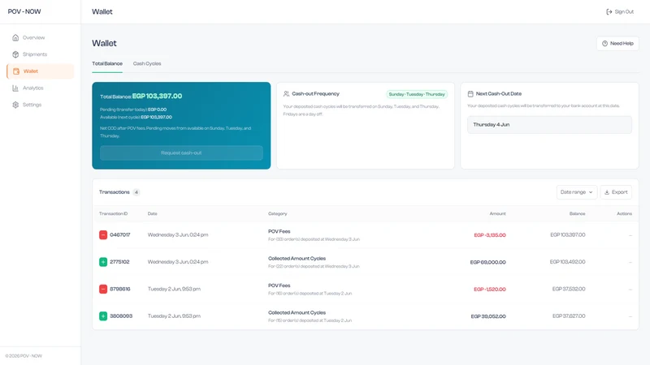The width and height of the screenshot is (650, 365).
Task: Click the Sunday-Tuesday-Thursday frequency badge
Action: coord(417,94)
